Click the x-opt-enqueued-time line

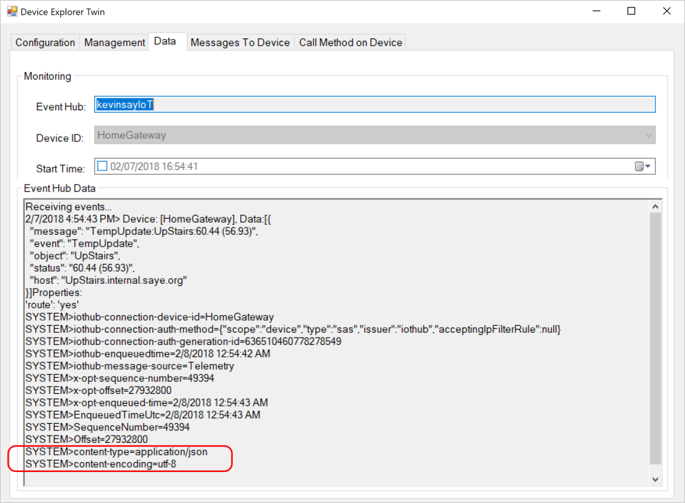pos(147,403)
